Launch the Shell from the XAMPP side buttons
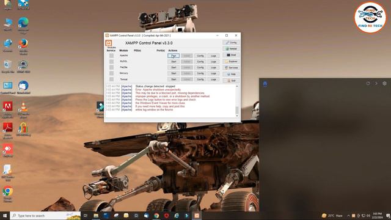The width and height of the screenshot is (391, 220). (231, 55)
